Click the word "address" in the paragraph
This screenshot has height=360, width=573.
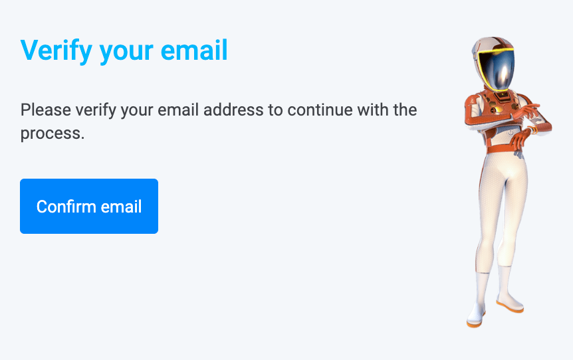tap(233, 110)
